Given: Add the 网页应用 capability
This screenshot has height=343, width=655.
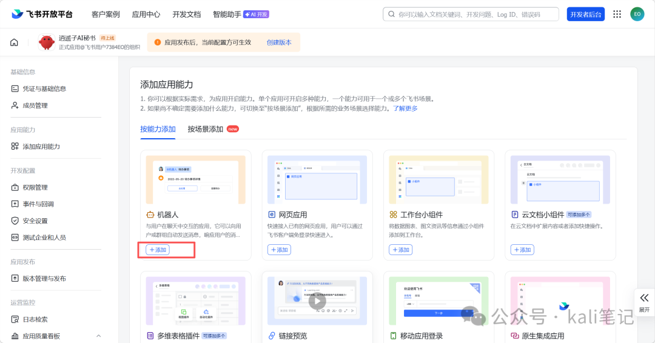Looking at the screenshot, I should (x=279, y=250).
